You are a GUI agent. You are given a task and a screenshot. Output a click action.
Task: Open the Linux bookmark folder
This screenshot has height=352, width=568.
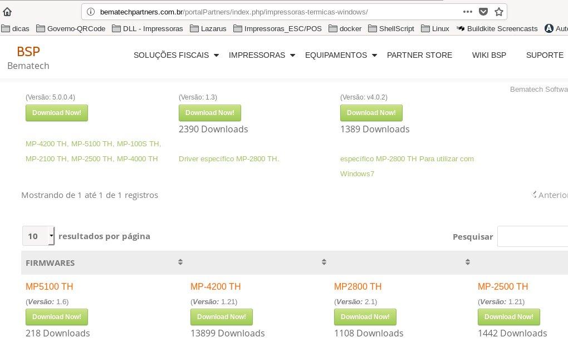[x=435, y=28]
